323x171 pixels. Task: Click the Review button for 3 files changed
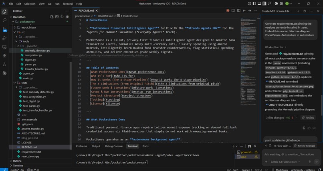308,118
